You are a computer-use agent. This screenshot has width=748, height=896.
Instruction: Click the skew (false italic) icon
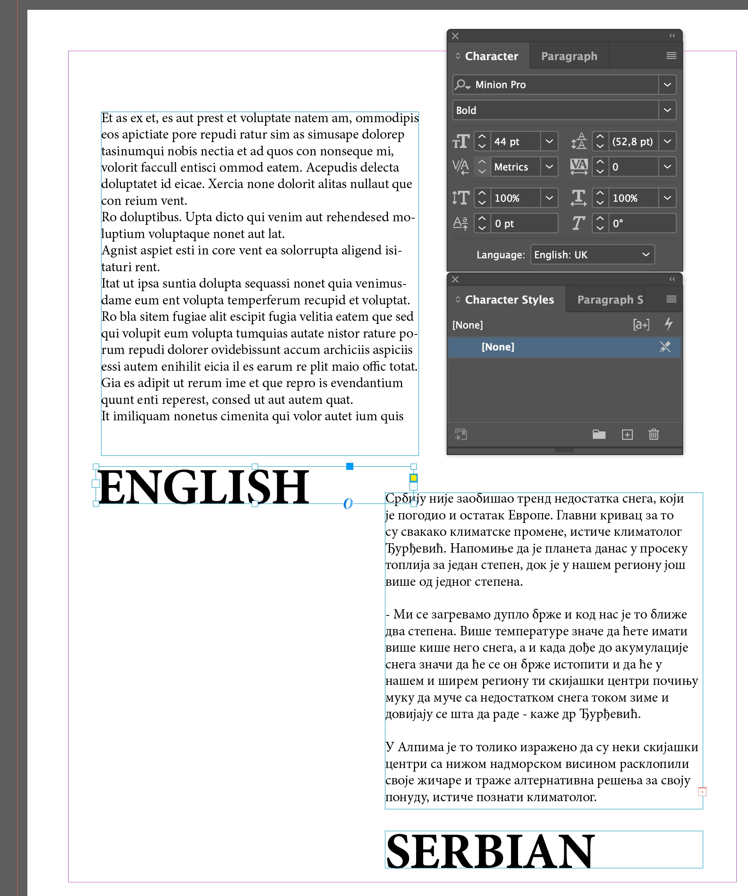[x=579, y=223]
